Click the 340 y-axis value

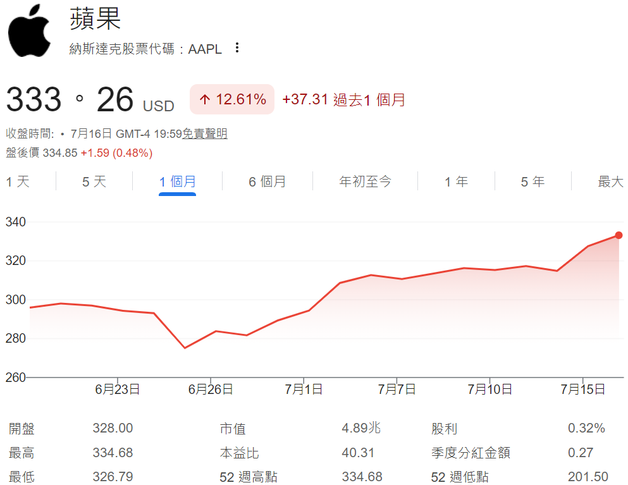click(x=16, y=222)
